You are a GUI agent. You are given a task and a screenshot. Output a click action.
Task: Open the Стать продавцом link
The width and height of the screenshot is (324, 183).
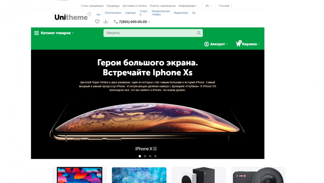click(92, 6)
